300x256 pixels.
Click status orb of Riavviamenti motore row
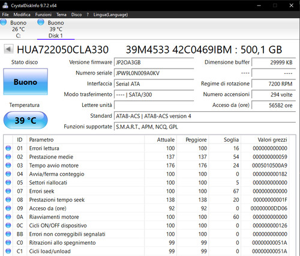pos(8,217)
